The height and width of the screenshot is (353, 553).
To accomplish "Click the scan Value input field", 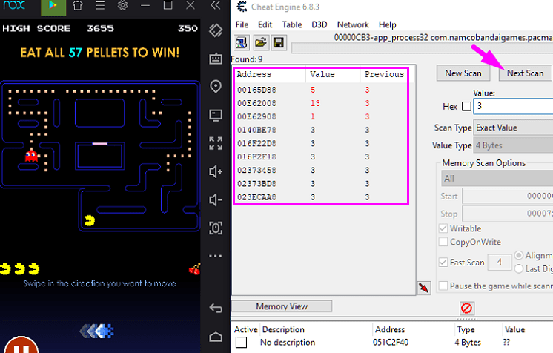I will [513, 106].
